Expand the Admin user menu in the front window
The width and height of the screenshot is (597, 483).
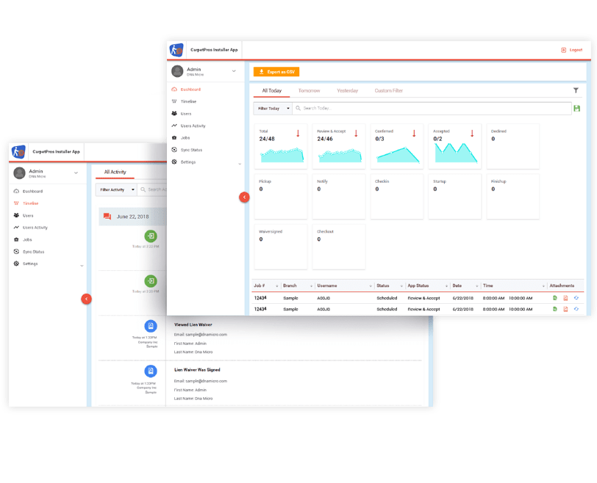(x=234, y=71)
